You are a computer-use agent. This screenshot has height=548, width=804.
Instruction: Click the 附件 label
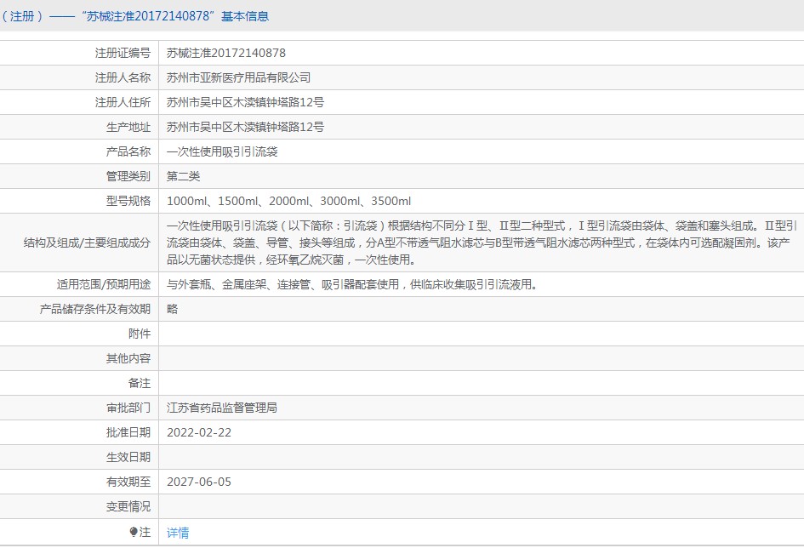(140, 334)
